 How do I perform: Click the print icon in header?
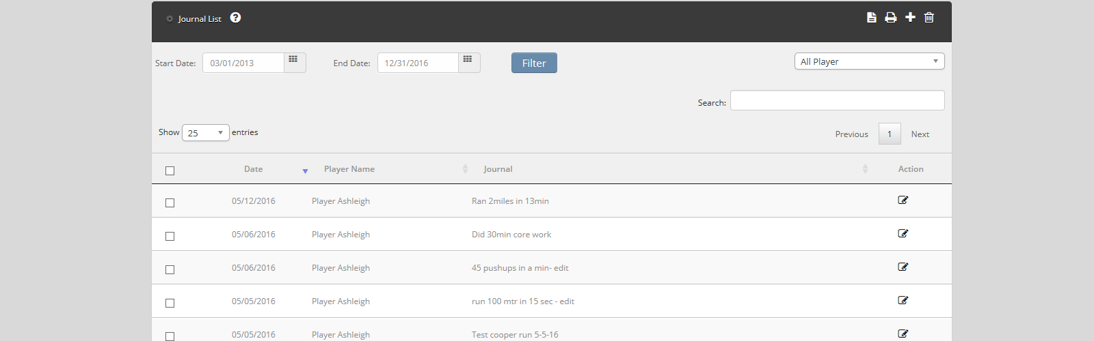(890, 18)
